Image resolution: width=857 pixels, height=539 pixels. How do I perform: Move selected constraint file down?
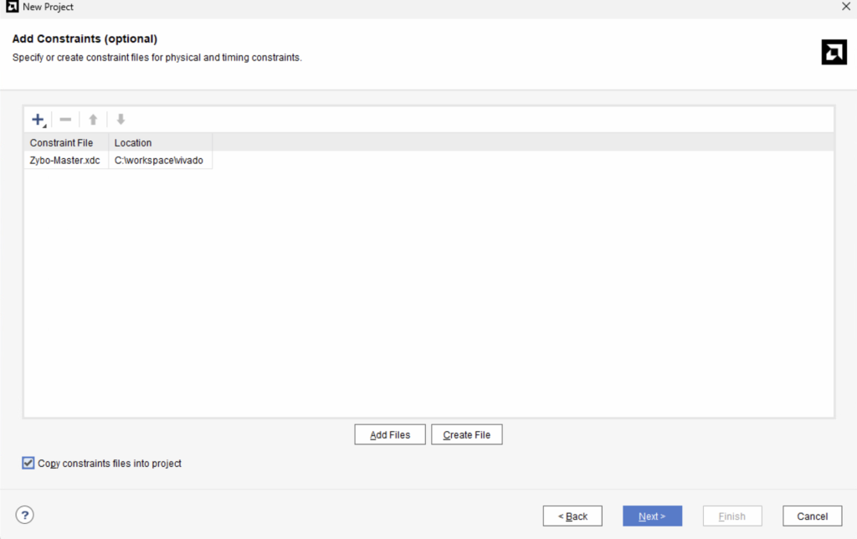pos(121,120)
